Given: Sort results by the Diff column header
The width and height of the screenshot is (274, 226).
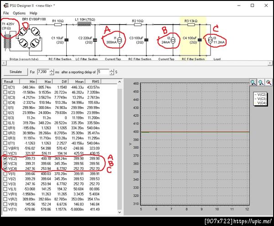Looking at the screenshot, I should tap(60, 82).
